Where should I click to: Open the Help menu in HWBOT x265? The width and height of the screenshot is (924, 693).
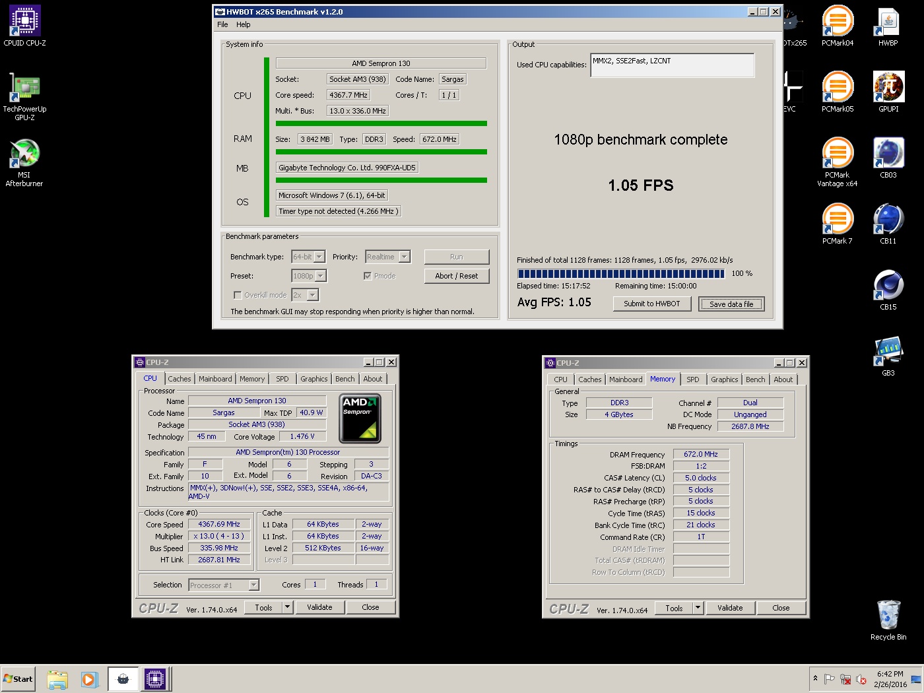click(244, 24)
